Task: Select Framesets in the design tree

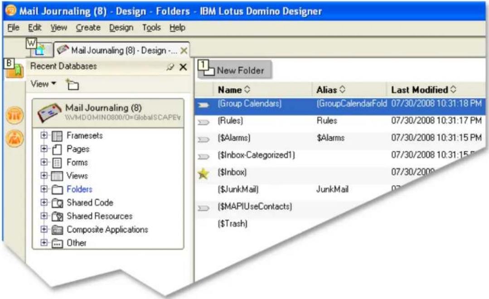Action: (x=84, y=136)
